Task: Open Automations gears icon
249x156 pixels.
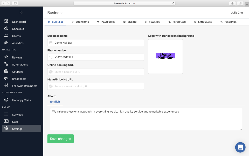Action: (x=6, y=64)
